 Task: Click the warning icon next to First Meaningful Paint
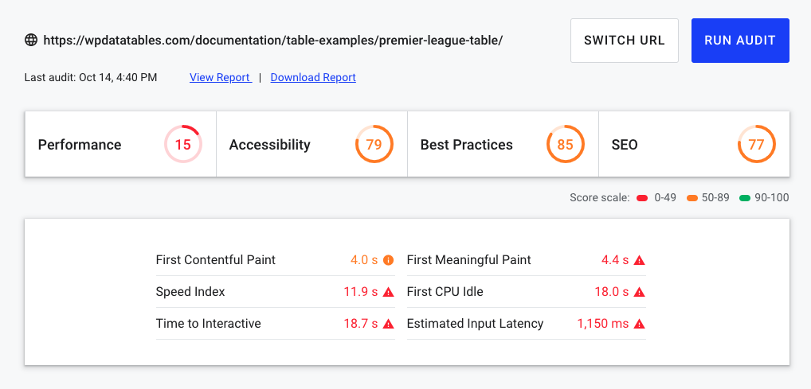pyautogui.click(x=639, y=260)
